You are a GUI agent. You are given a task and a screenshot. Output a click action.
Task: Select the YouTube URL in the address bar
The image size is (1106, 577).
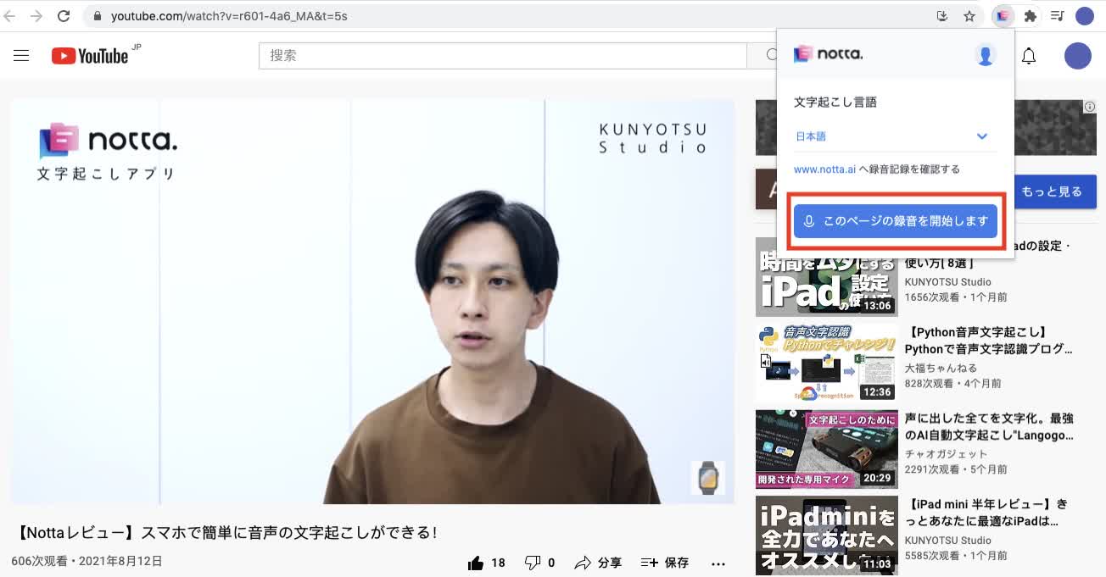tap(229, 16)
